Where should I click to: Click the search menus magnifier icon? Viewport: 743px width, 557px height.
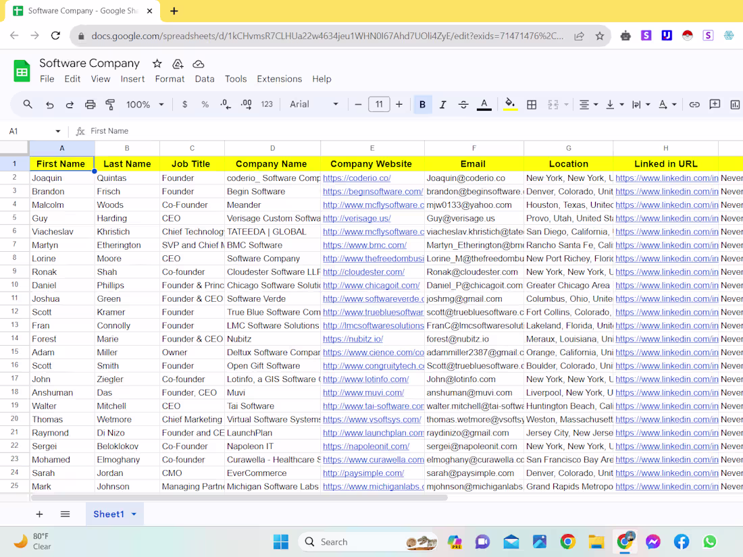28,104
